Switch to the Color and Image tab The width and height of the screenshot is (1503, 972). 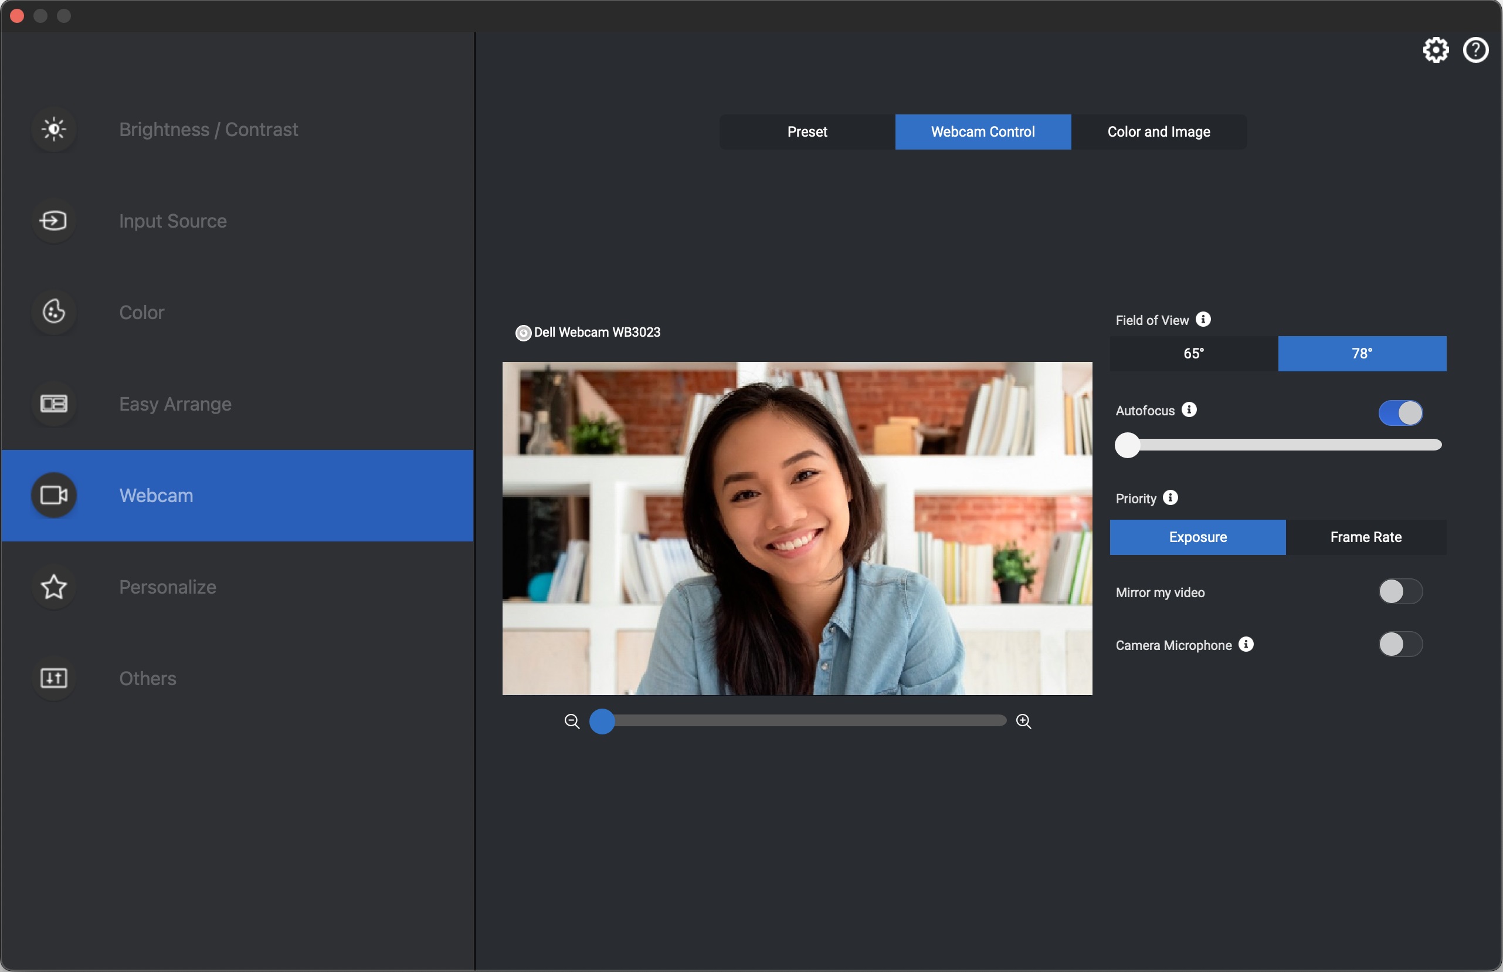click(x=1158, y=130)
